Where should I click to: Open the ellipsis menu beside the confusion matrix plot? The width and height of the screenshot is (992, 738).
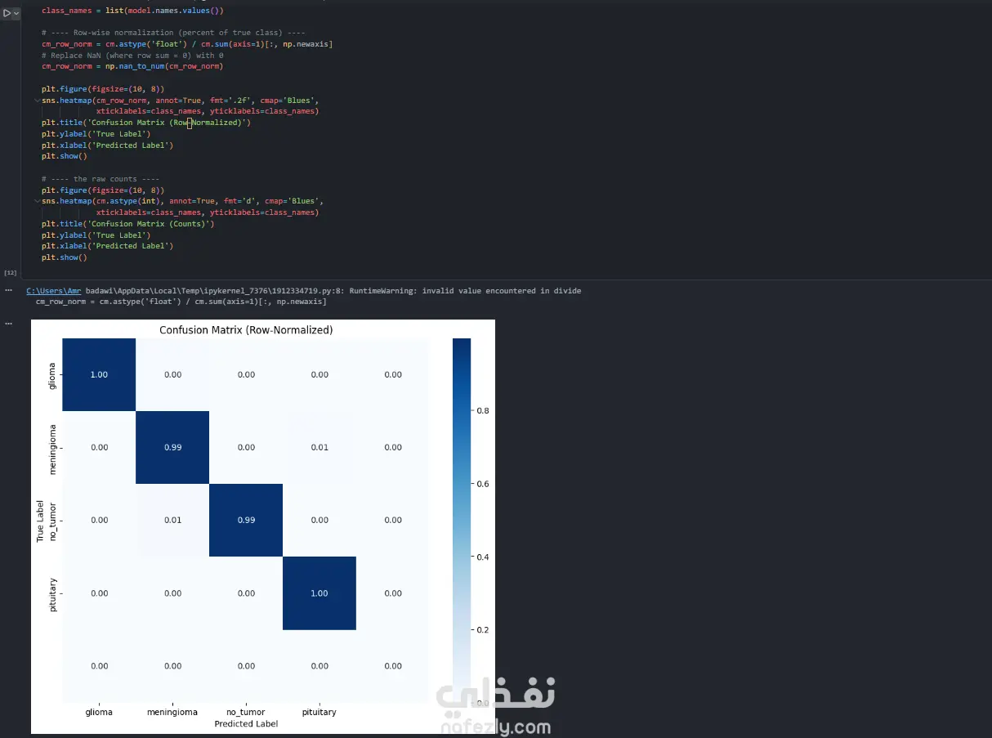[9, 324]
